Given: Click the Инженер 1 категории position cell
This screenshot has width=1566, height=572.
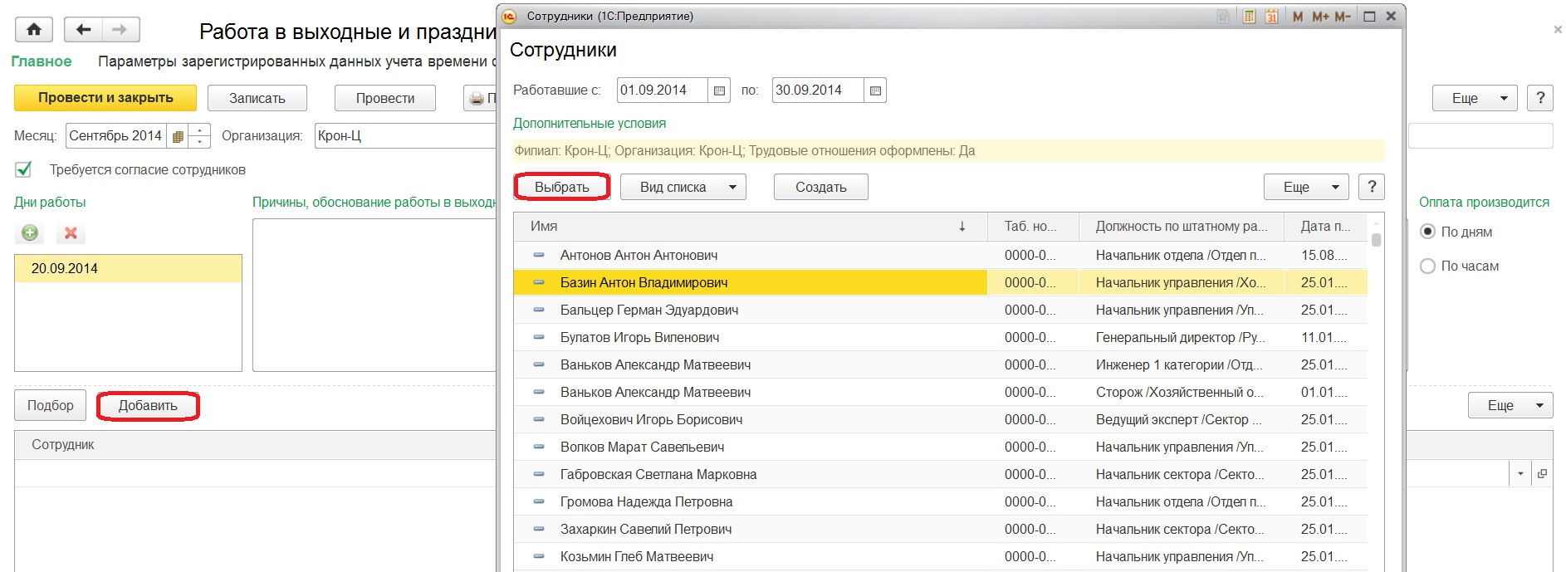Looking at the screenshot, I should [1182, 365].
